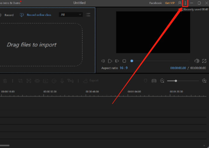The width and height of the screenshot is (209, 148).
Task: Toggle the preview volume speaker icon
Action: click(x=197, y=61)
